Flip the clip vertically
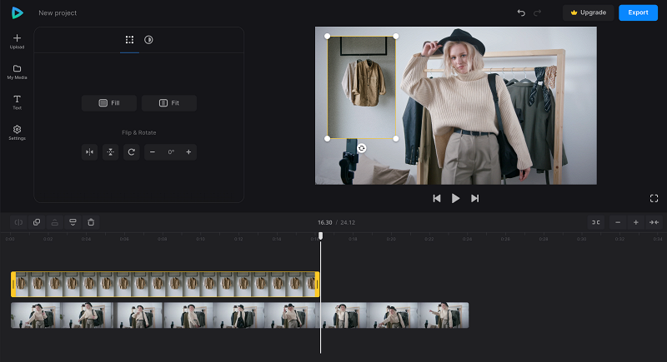The width and height of the screenshot is (667, 362). [111, 152]
